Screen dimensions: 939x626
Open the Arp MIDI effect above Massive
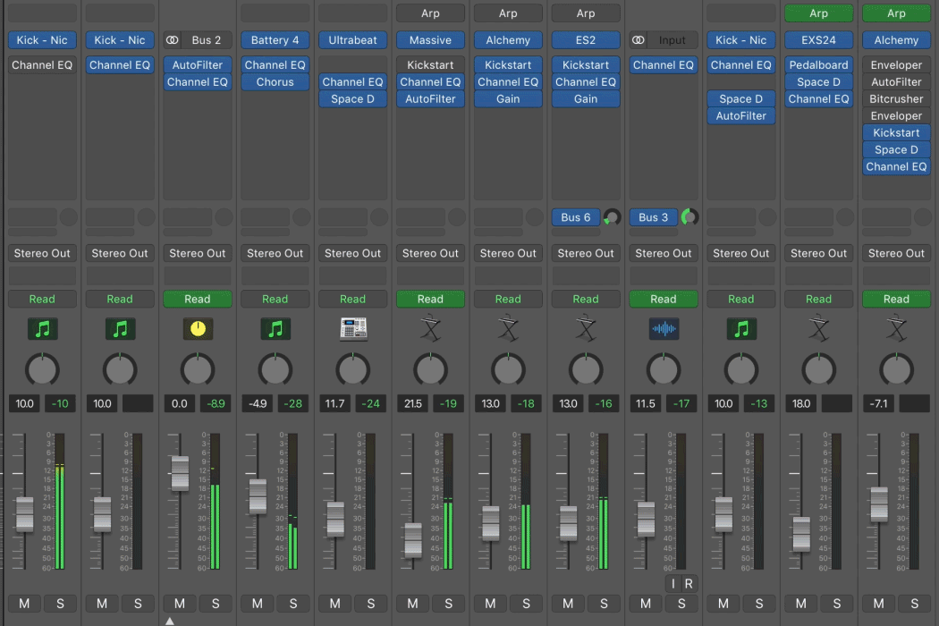(x=430, y=13)
